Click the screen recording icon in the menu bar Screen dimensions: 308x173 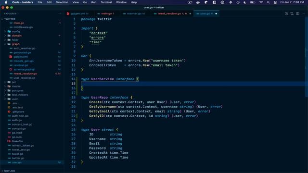click(190, 2)
